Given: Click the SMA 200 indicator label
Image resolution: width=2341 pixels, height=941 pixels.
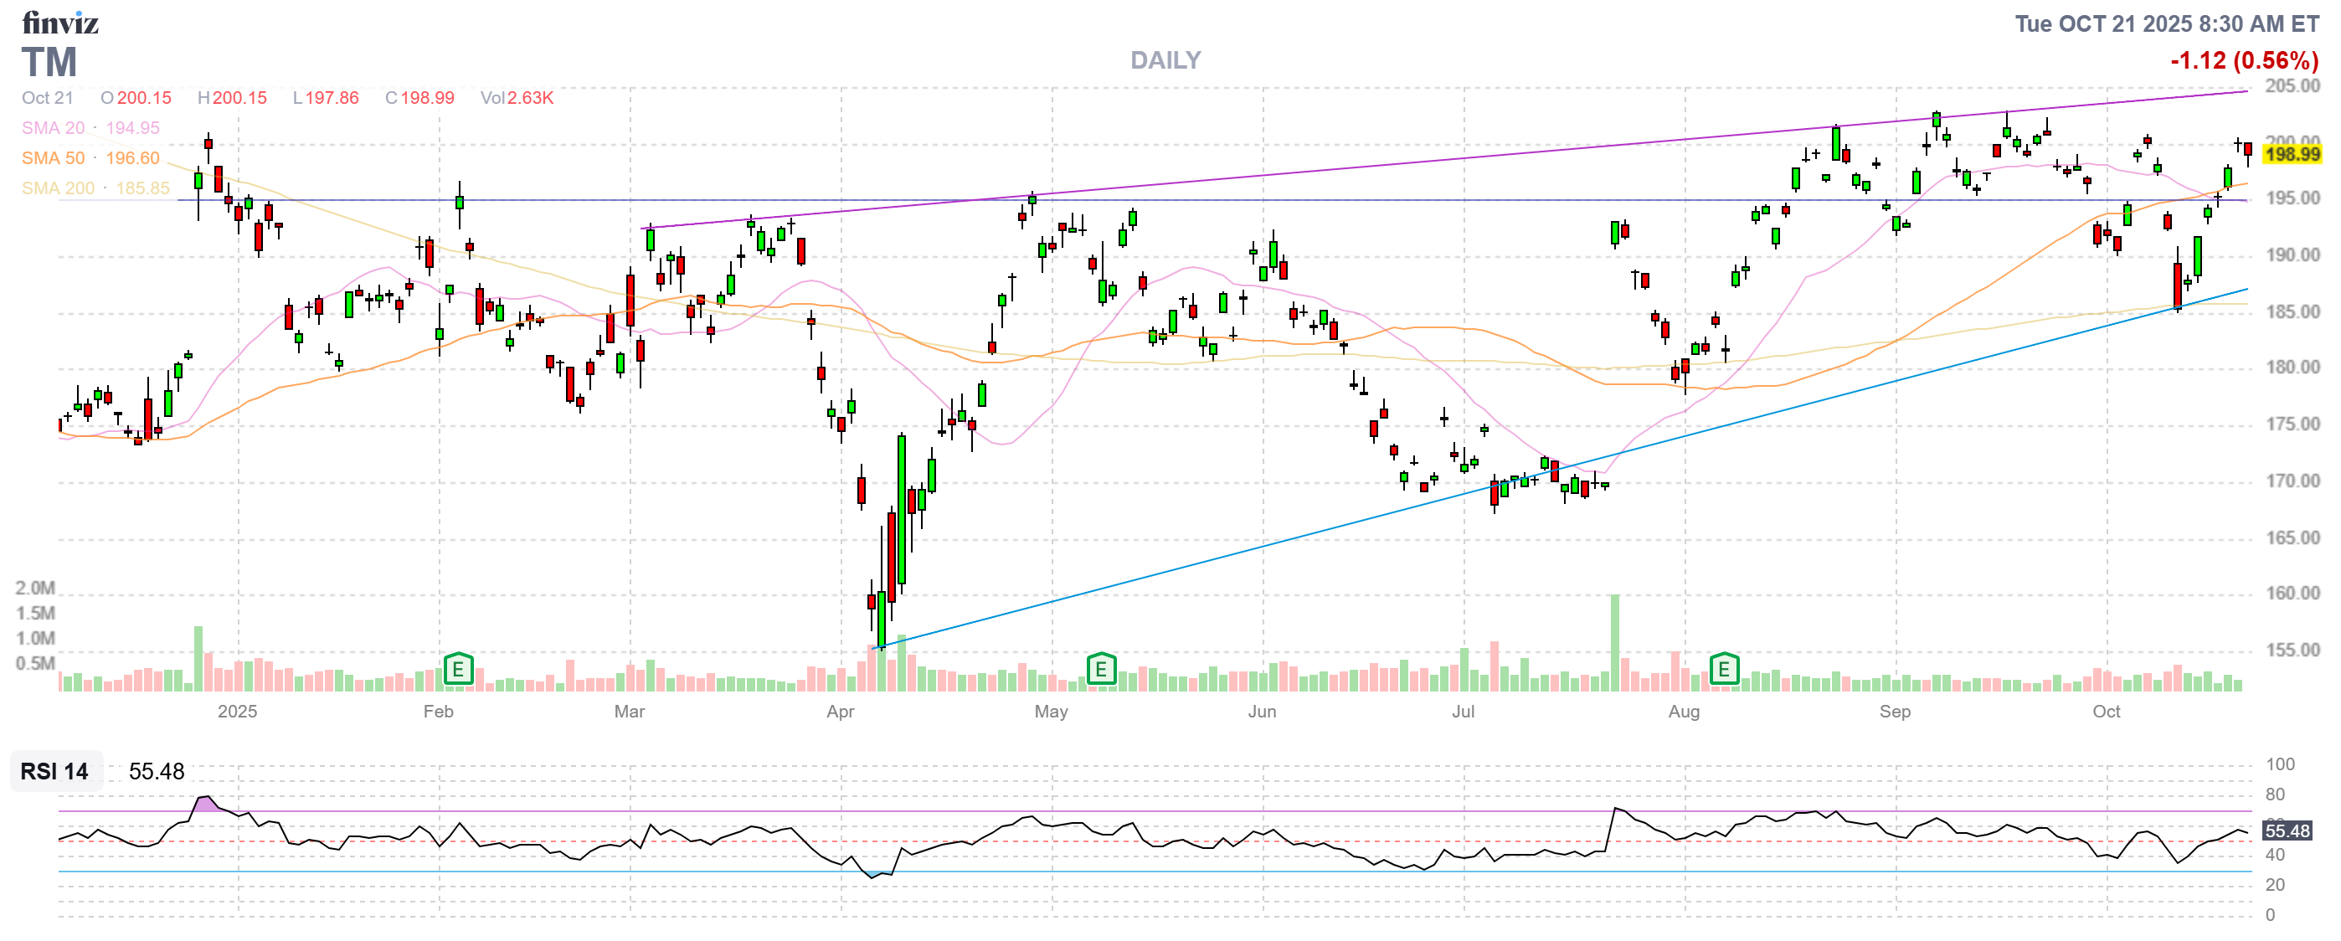Looking at the screenshot, I should [57, 188].
